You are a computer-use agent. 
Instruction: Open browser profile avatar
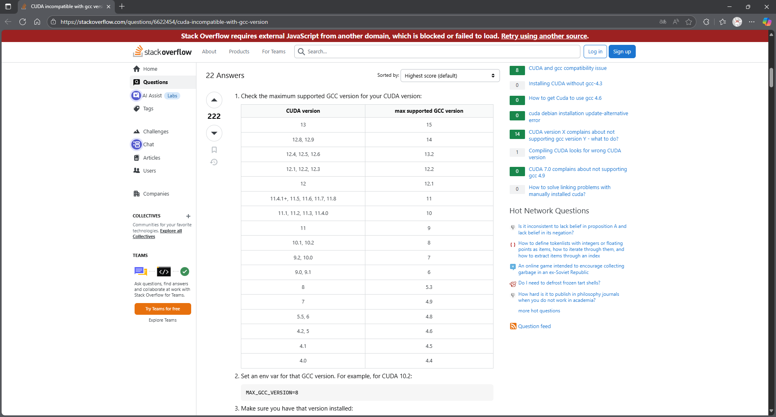pos(737,22)
